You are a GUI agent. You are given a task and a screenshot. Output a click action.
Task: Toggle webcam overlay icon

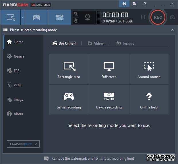[x=88, y=17]
